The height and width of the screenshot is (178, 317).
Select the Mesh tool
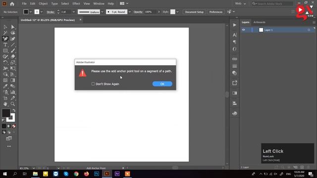[x=5, y=80]
